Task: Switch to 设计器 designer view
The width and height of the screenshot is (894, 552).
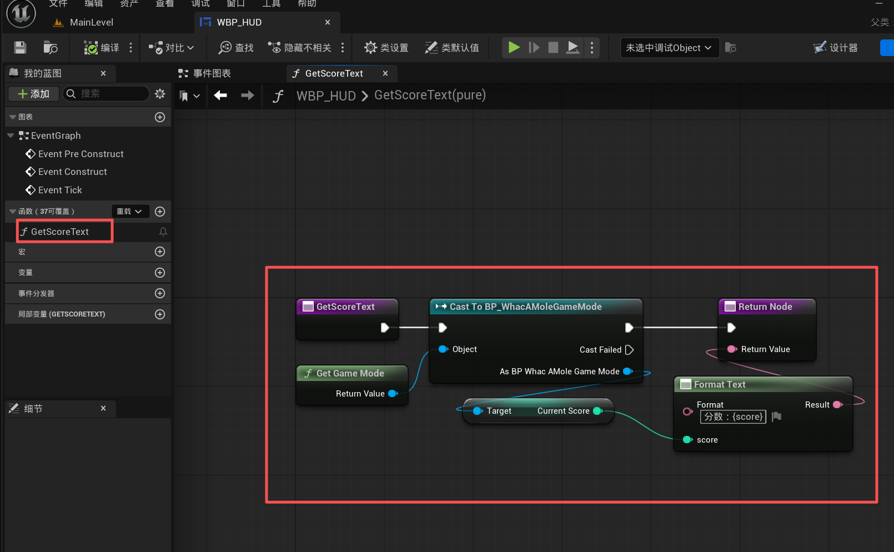Action: coord(836,48)
